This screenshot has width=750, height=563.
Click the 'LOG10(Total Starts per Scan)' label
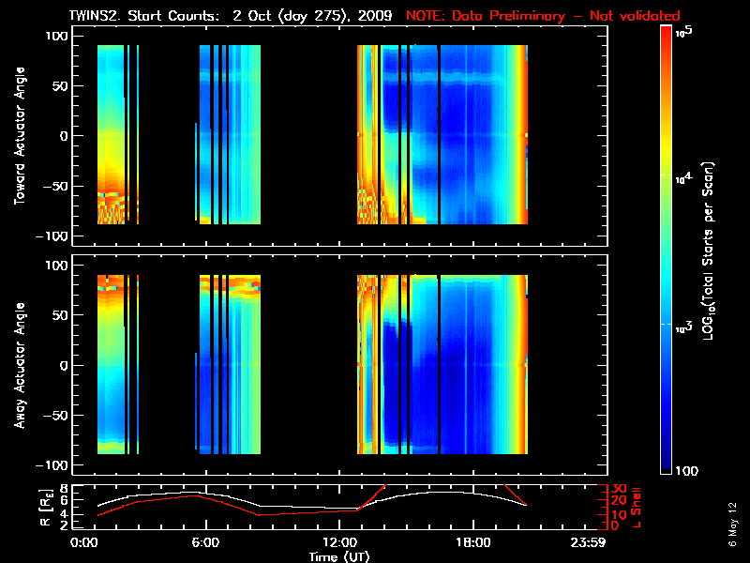(708, 251)
